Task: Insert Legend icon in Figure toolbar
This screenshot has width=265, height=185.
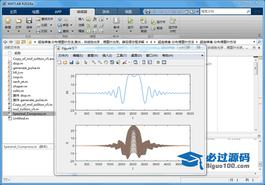Action: pos(150,63)
